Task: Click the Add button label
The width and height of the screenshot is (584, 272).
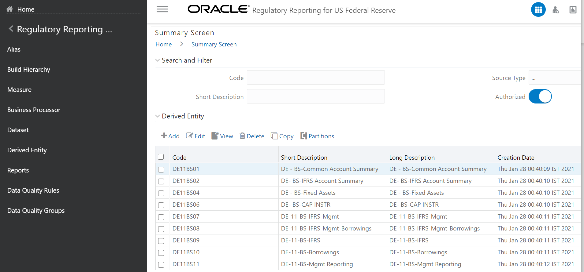Action: (174, 136)
